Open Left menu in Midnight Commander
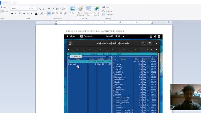Viewport: 201px width, 113px height. (71, 54)
